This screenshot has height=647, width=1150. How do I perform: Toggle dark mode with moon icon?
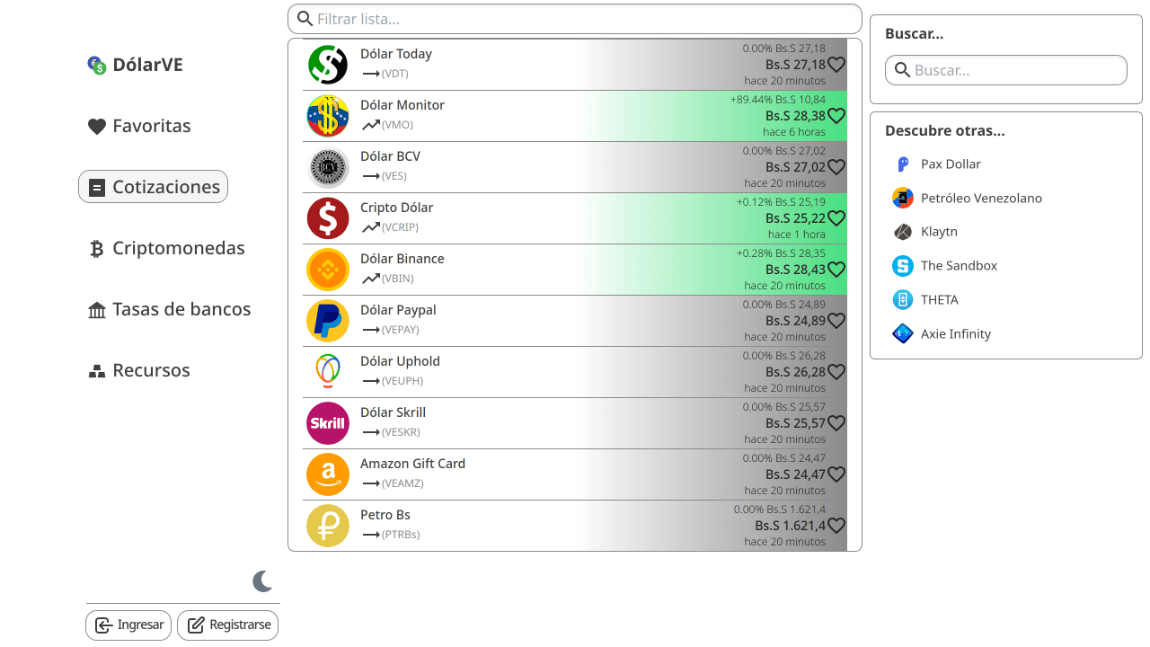coord(262,581)
